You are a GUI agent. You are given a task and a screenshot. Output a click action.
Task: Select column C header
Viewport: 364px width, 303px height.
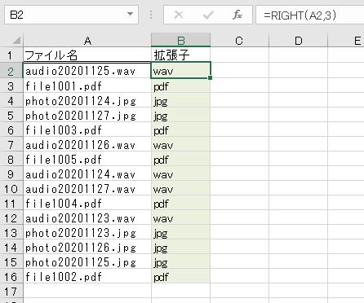coord(239,41)
